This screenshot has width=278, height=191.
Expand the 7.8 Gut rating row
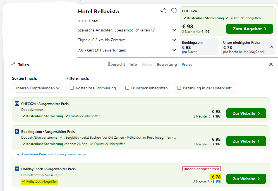(174, 50)
